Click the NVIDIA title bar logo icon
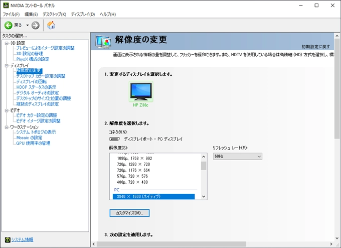This screenshot has height=248, width=341. pyautogui.click(x=6, y=5)
